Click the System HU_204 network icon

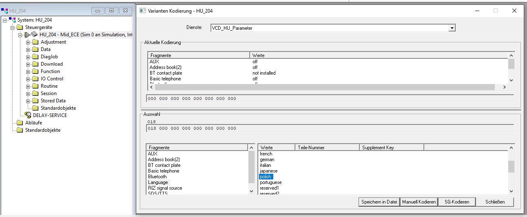[x=12, y=20]
